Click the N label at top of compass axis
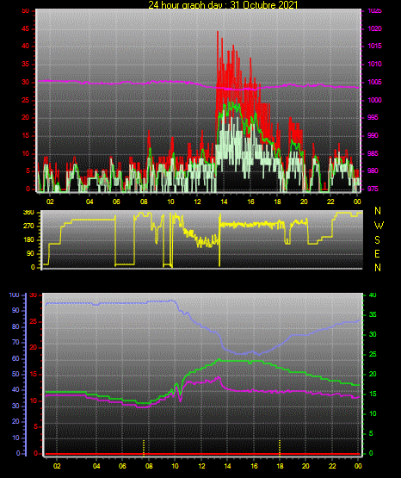 pyautogui.click(x=378, y=211)
